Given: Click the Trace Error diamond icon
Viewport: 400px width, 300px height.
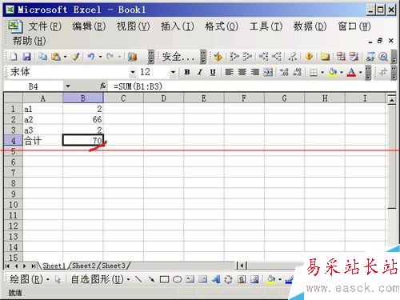Looking at the screenshot, I should pos(309,57).
